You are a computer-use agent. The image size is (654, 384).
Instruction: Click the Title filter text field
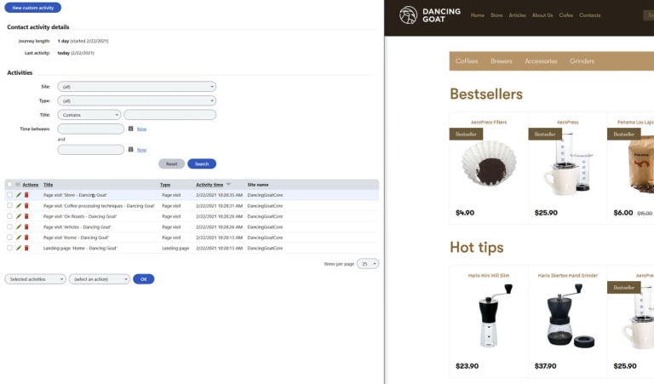pos(170,115)
